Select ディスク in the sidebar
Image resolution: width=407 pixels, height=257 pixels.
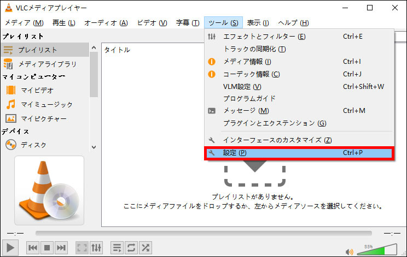tap(45, 145)
